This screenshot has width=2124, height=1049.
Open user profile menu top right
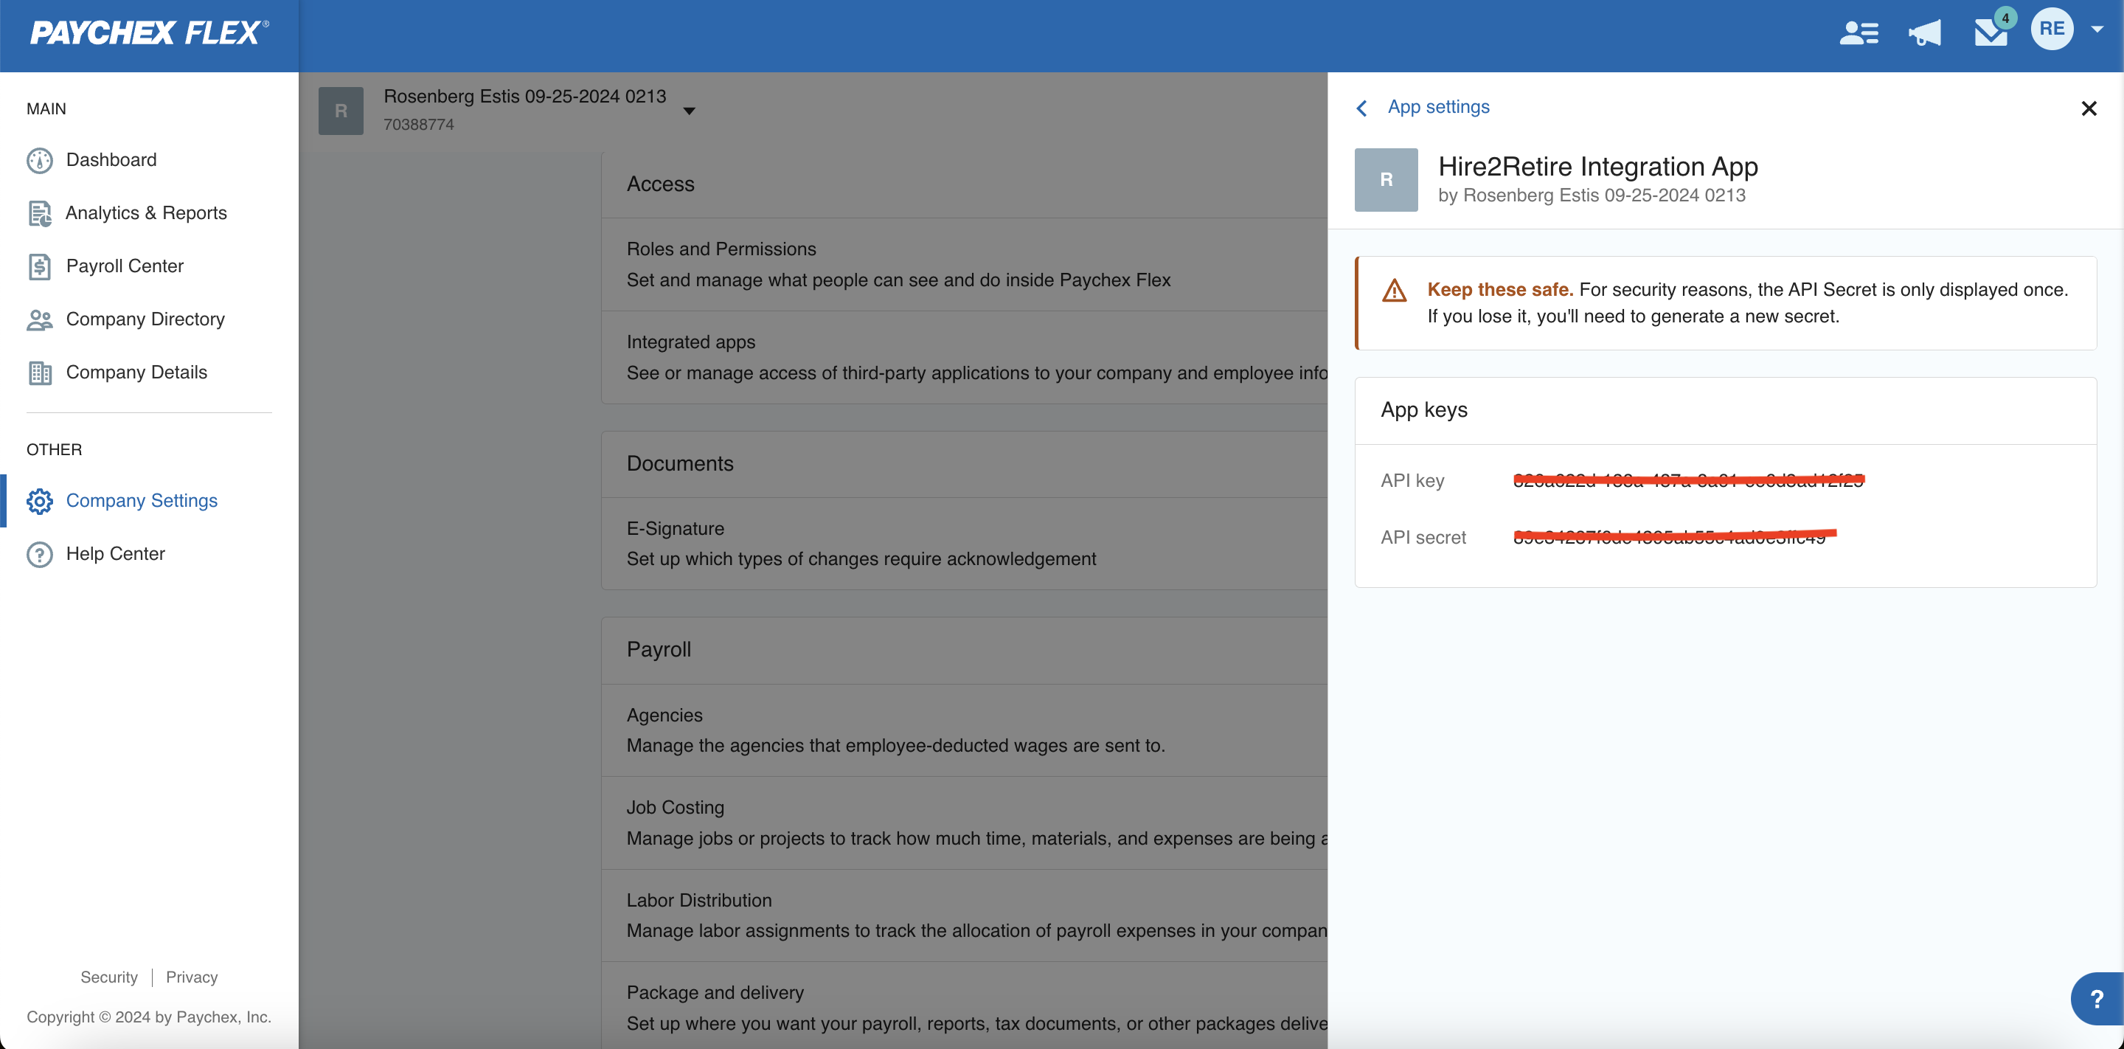click(2055, 30)
